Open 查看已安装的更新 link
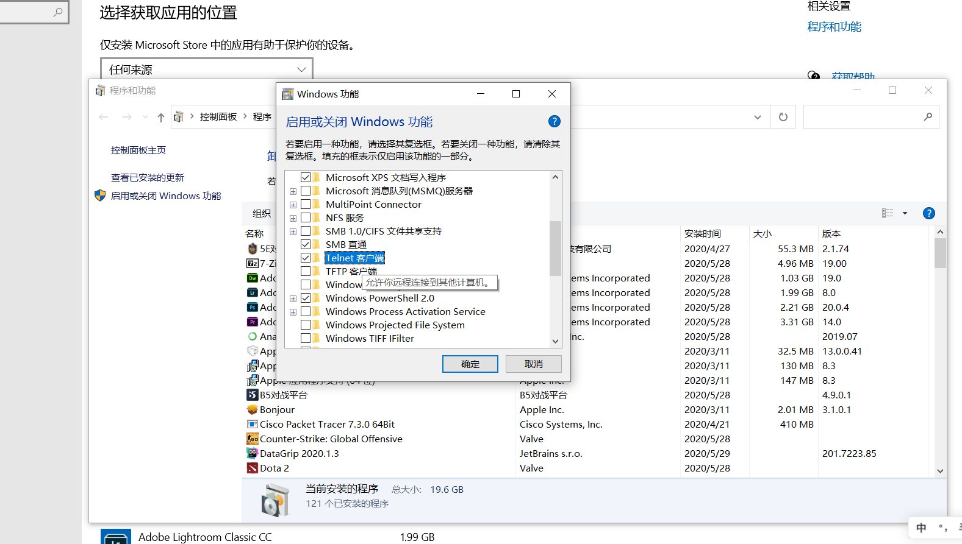This screenshot has width=962, height=544. click(148, 177)
